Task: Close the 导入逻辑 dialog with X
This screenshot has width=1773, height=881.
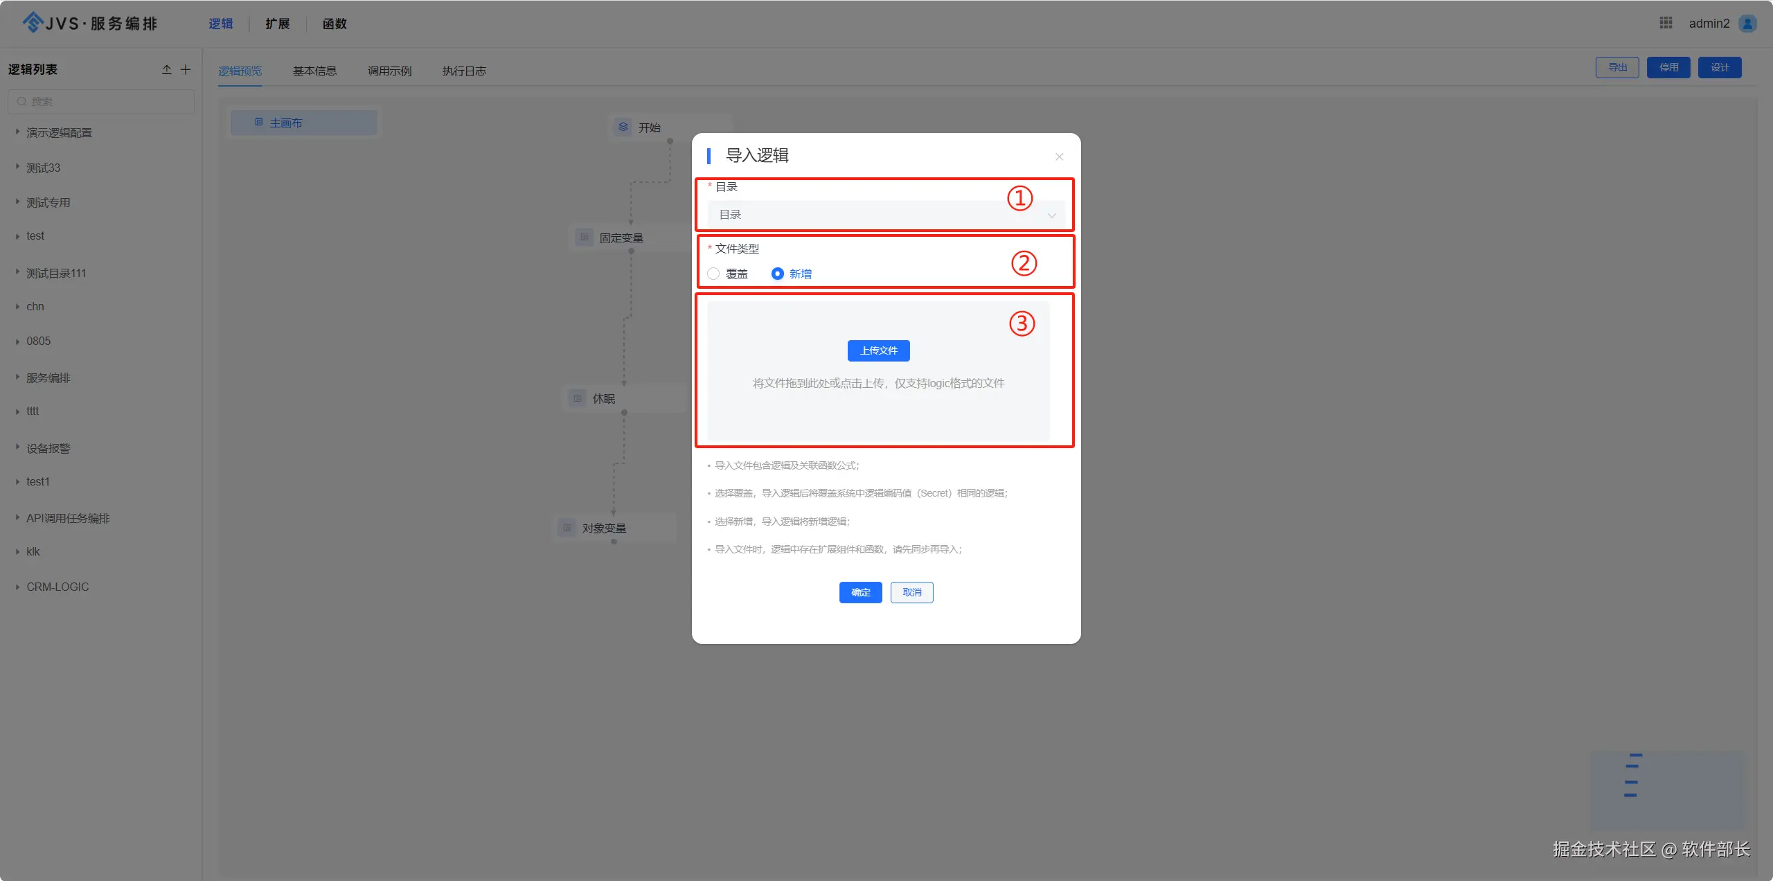Action: [x=1059, y=157]
